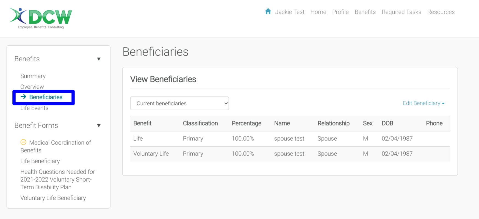Image resolution: width=479 pixels, height=219 pixels.
Task: Open the Life Beneficiary form
Action: (40, 161)
